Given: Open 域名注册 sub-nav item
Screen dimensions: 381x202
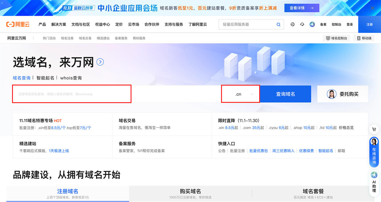Looking at the screenshot, I should point(67,38).
